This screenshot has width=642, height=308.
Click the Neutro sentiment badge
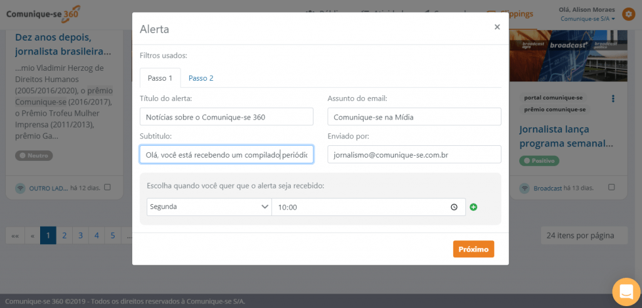[34, 156]
